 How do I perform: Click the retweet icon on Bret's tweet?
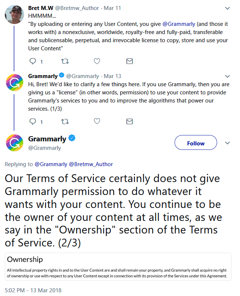tap(65, 61)
